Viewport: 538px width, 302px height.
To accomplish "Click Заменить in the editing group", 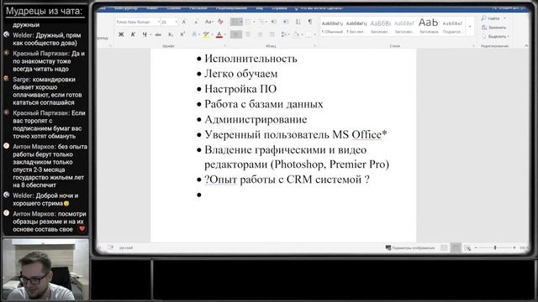I will click(493, 28).
